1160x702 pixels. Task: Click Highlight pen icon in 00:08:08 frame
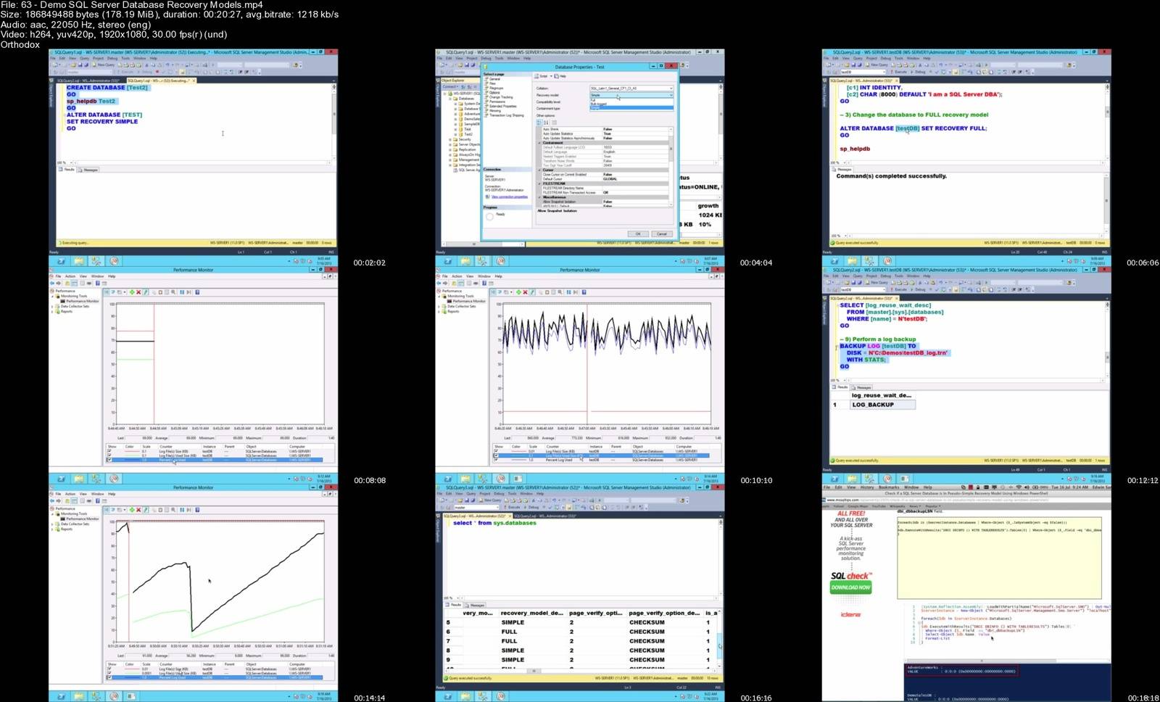tap(146, 292)
